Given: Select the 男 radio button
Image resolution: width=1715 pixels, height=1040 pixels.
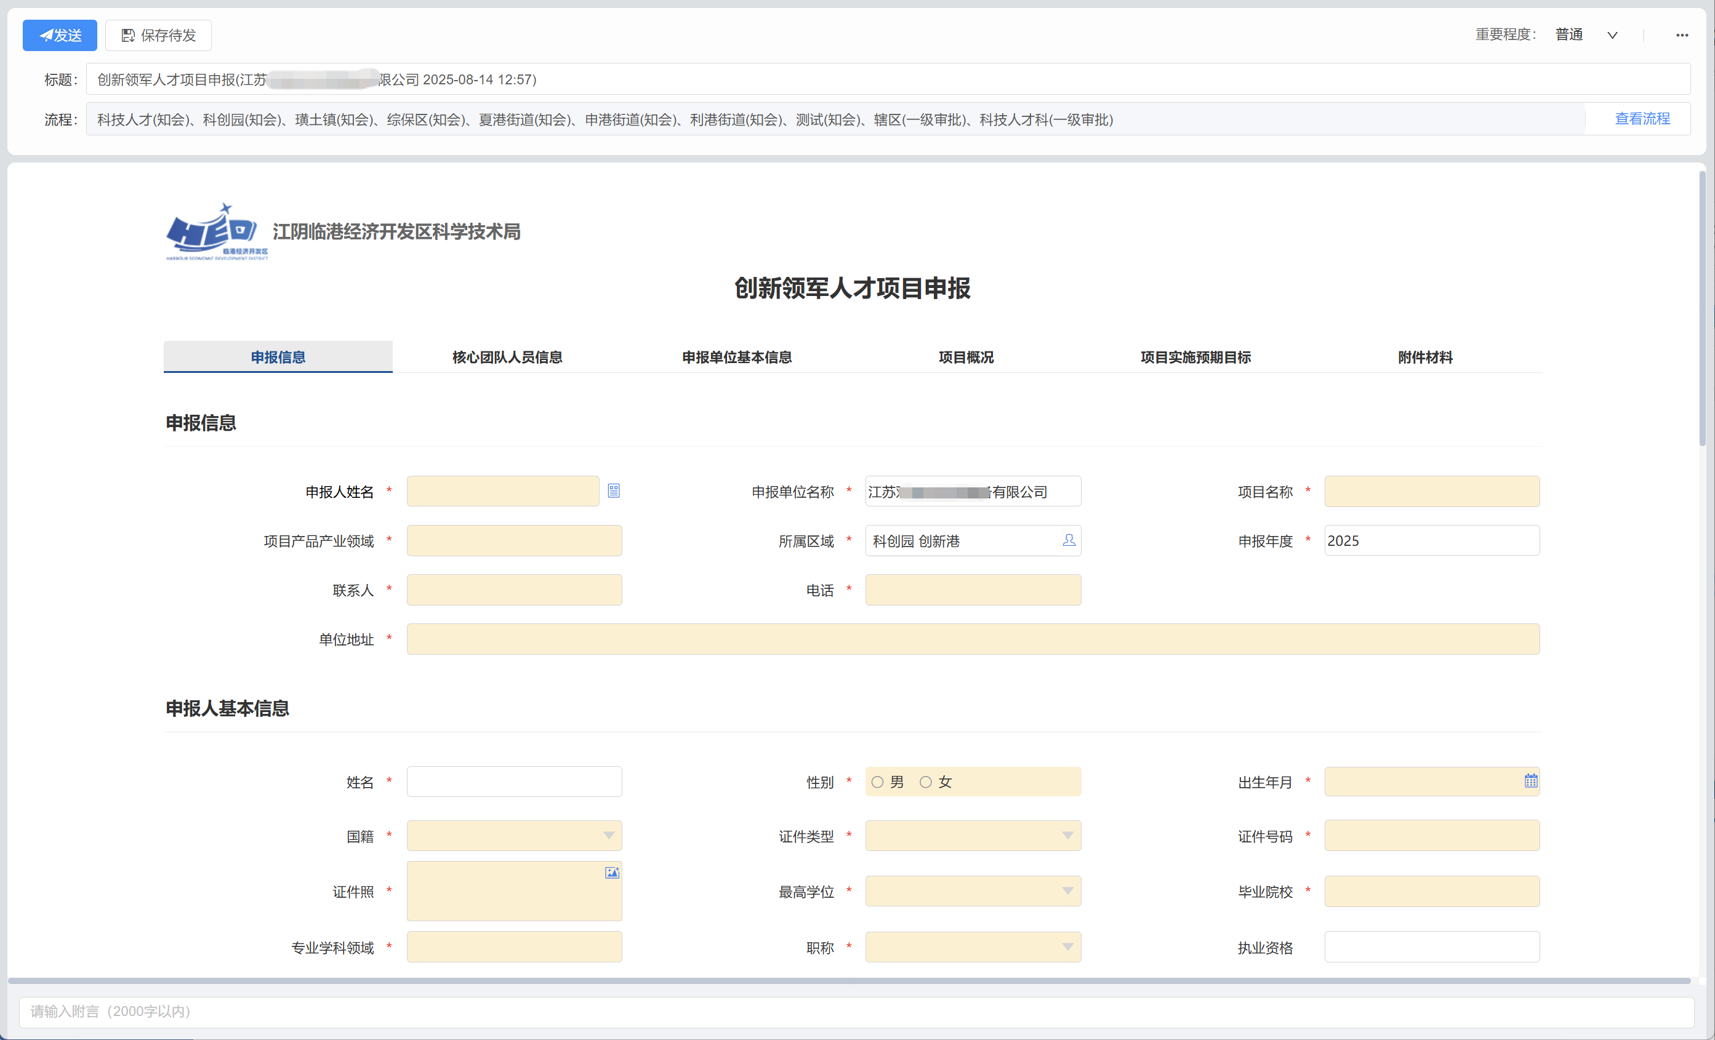Looking at the screenshot, I should 877,782.
